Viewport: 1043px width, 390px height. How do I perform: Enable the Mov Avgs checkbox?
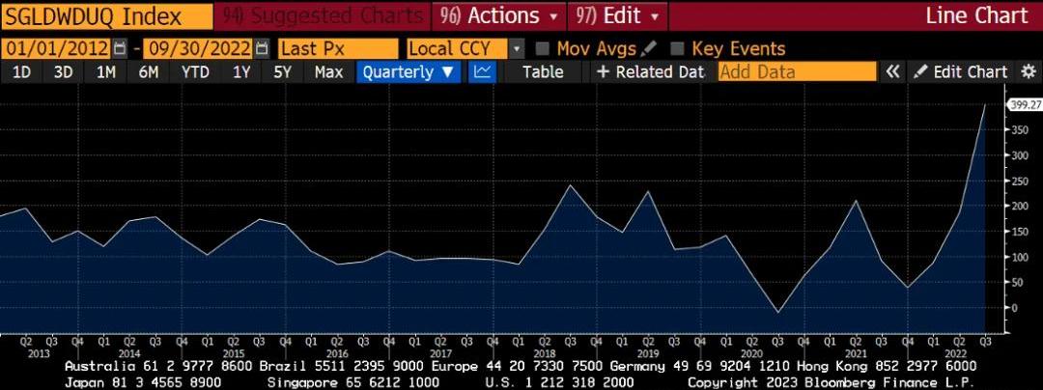pyautogui.click(x=543, y=48)
